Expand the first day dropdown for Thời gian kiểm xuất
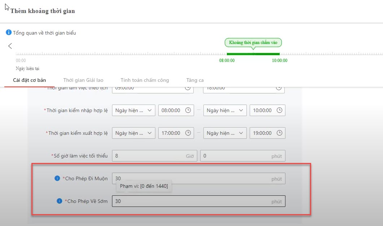This screenshot has width=383, height=226. 133,133
